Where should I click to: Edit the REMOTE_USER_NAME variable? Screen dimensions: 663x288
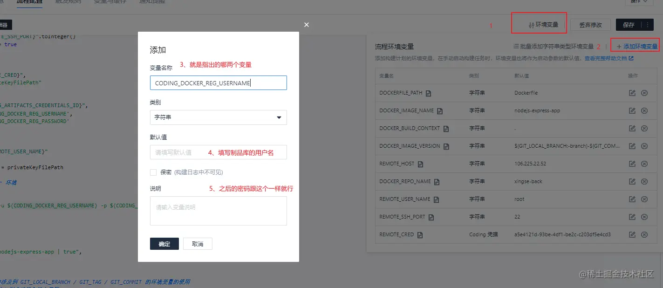(x=632, y=199)
